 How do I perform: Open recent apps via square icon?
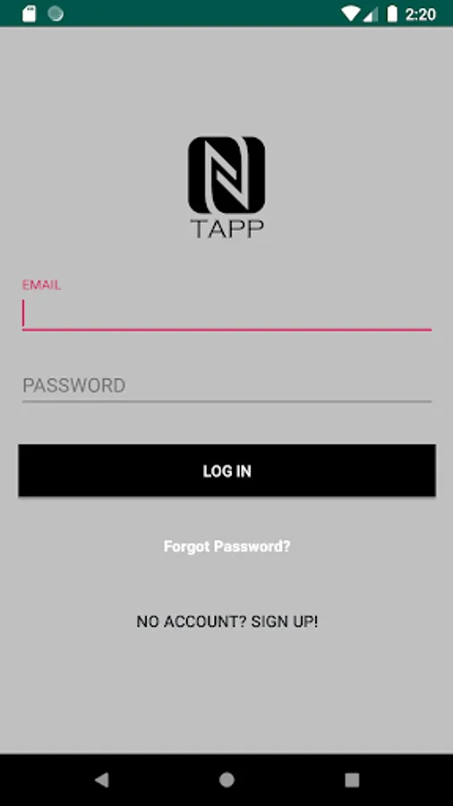[x=352, y=780]
